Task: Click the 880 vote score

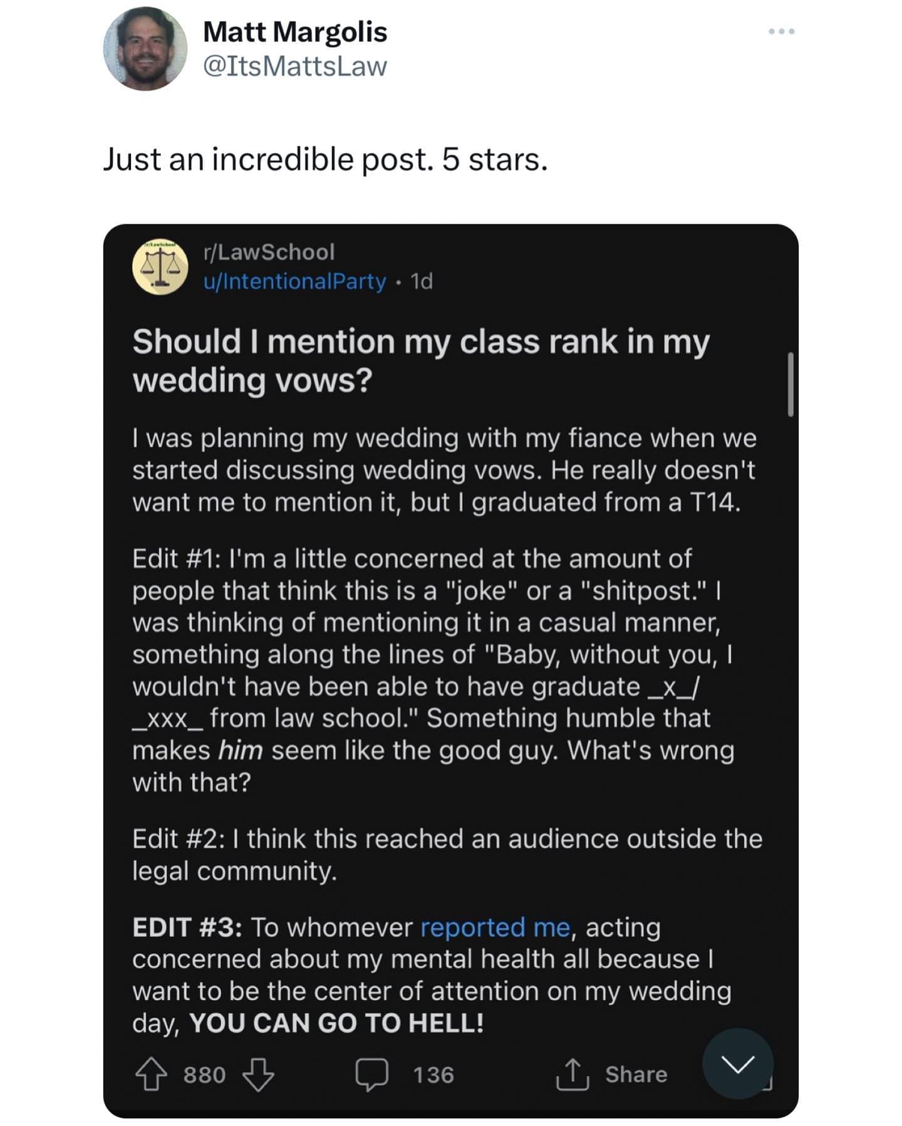Action: click(204, 1075)
